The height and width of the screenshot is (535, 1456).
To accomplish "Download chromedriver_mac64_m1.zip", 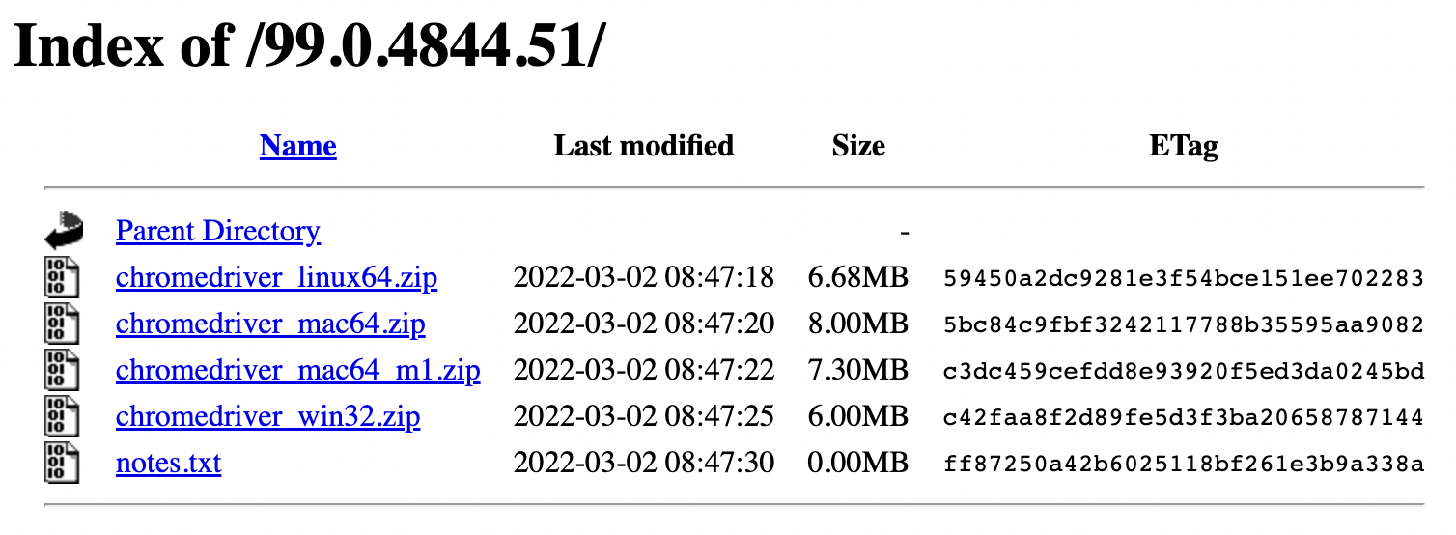I will tap(297, 371).
